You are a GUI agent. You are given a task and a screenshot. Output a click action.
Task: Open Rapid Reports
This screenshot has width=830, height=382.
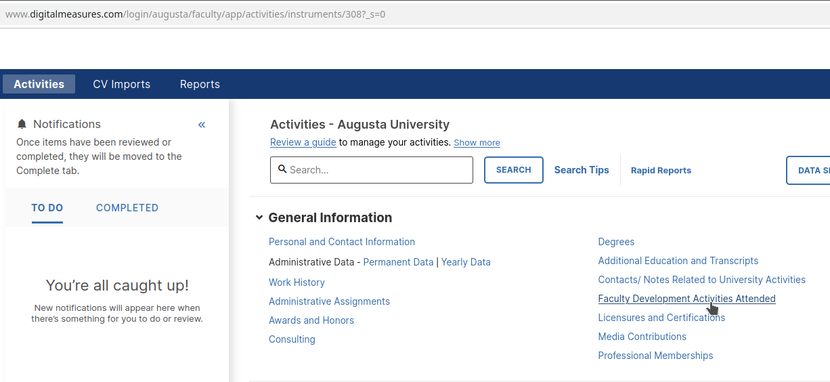[x=661, y=171]
